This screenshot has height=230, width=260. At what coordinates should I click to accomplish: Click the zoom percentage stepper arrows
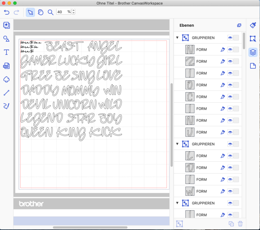click(x=74, y=12)
